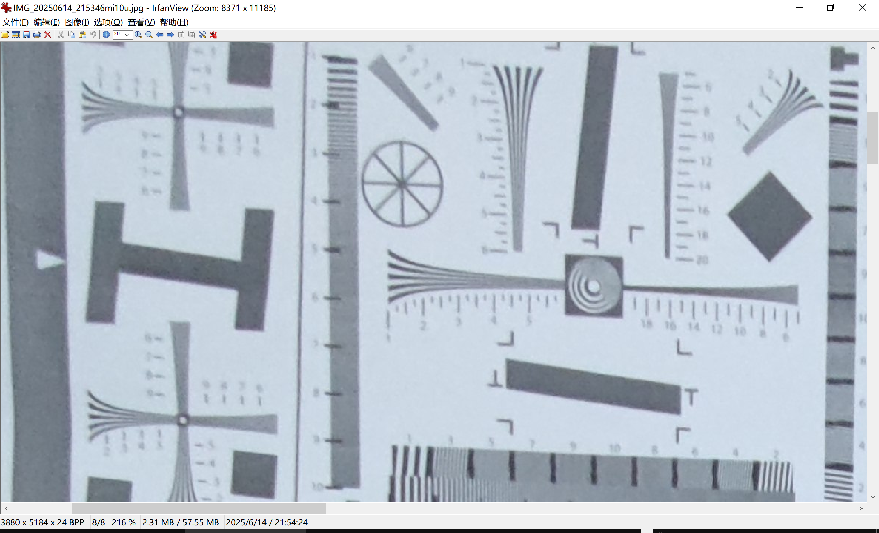Go to previous image arrow
The width and height of the screenshot is (879, 533).
tap(160, 35)
